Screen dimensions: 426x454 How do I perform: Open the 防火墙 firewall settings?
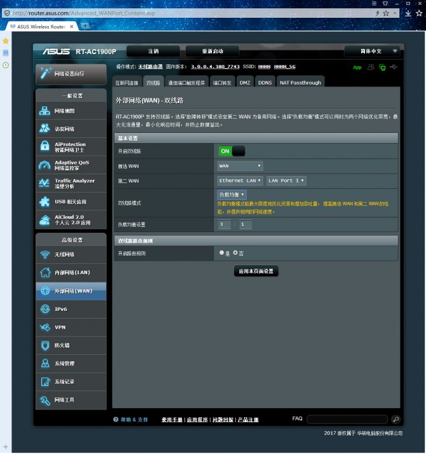[71, 345]
